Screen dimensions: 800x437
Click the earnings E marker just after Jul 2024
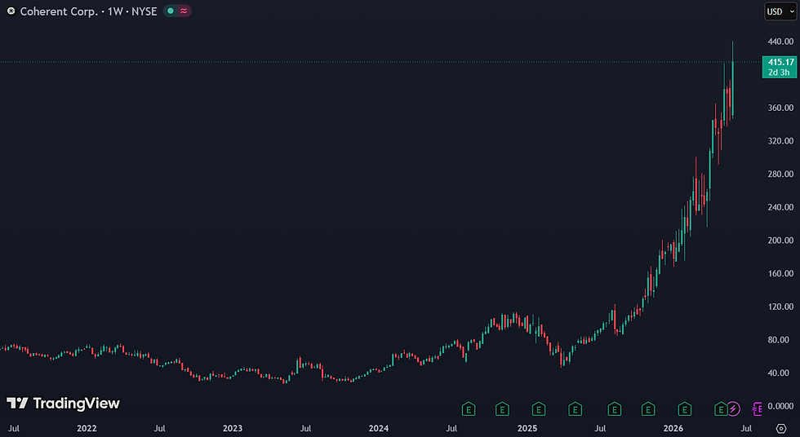(x=469, y=409)
